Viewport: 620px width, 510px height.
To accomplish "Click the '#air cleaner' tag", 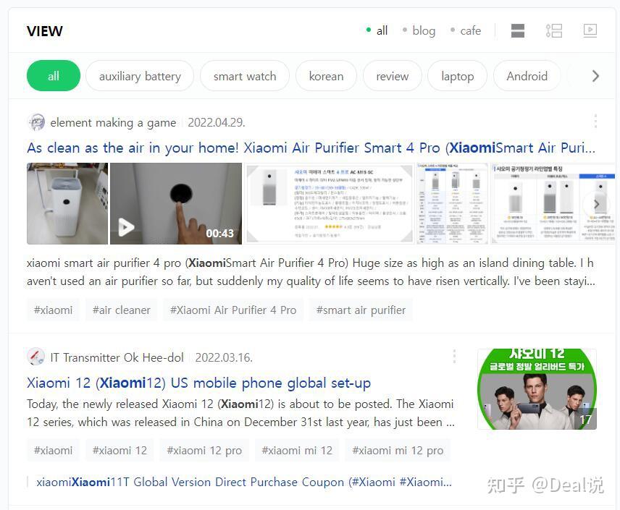I will point(122,310).
